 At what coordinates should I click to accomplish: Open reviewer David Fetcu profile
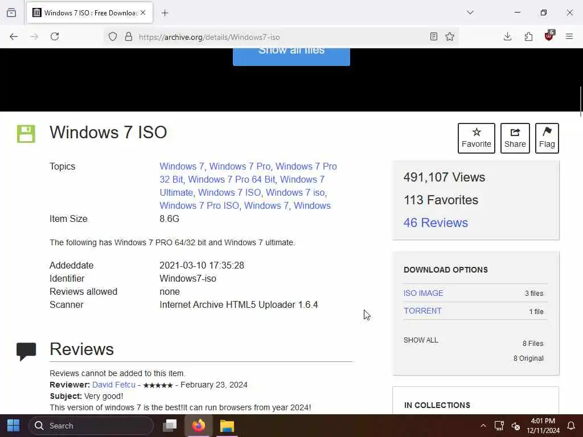(x=114, y=385)
